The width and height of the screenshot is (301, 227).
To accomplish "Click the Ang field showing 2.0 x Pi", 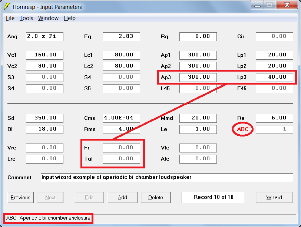I will [44, 36].
